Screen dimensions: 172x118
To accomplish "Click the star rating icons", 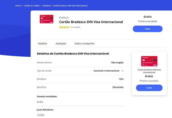I will coord(65,27).
